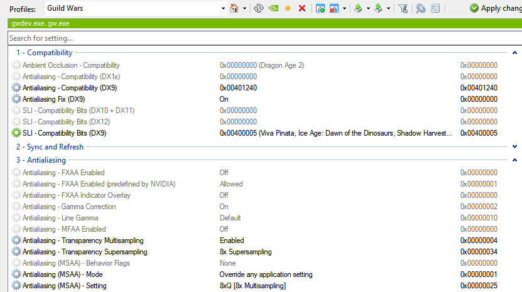Image resolution: width=522 pixels, height=292 pixels.
Task: Scan for modified profiles with magnifier gear icon
Action: [421, 8]
